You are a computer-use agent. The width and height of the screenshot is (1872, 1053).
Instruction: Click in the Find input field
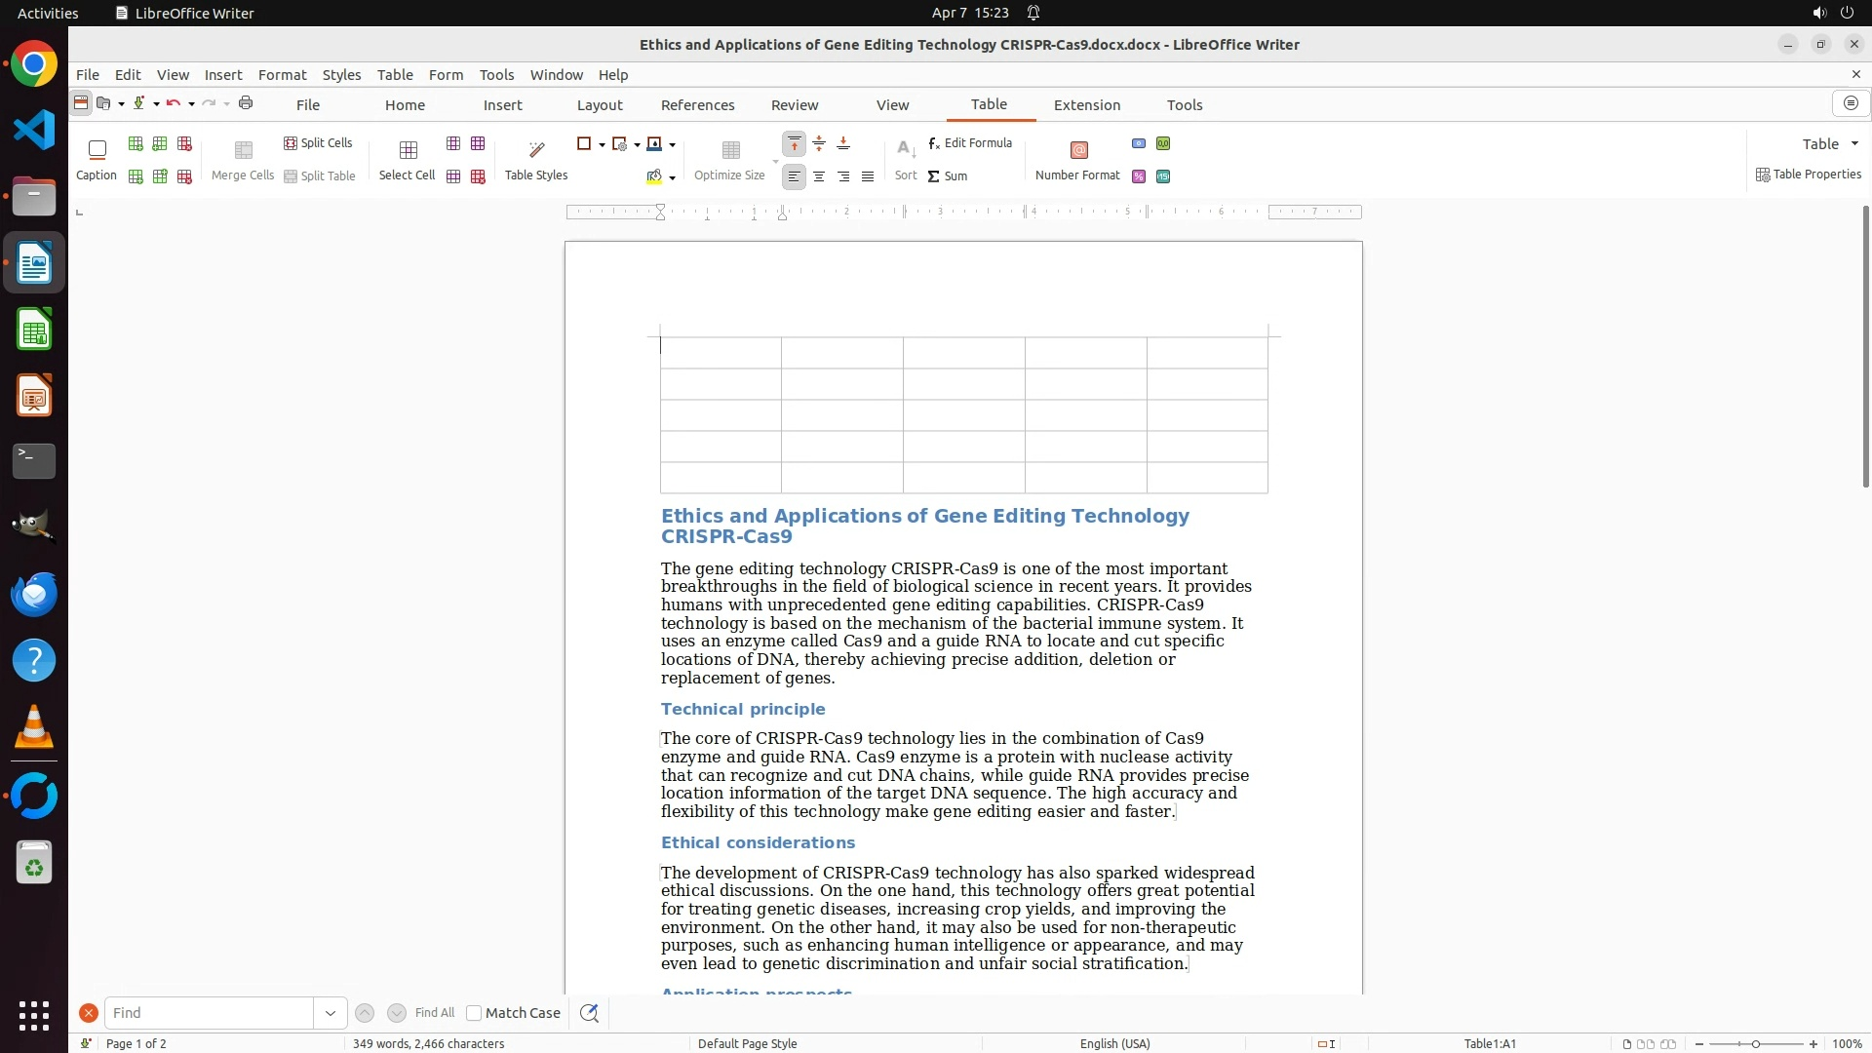(210, 1013)
